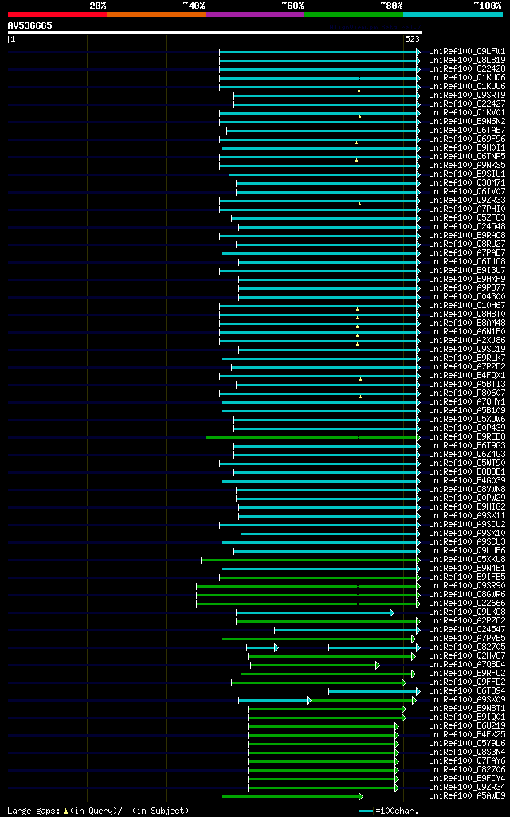Click the UniRef100_Q2HV87 label
The image size is (510, 817).
click(x=467, y=655)
